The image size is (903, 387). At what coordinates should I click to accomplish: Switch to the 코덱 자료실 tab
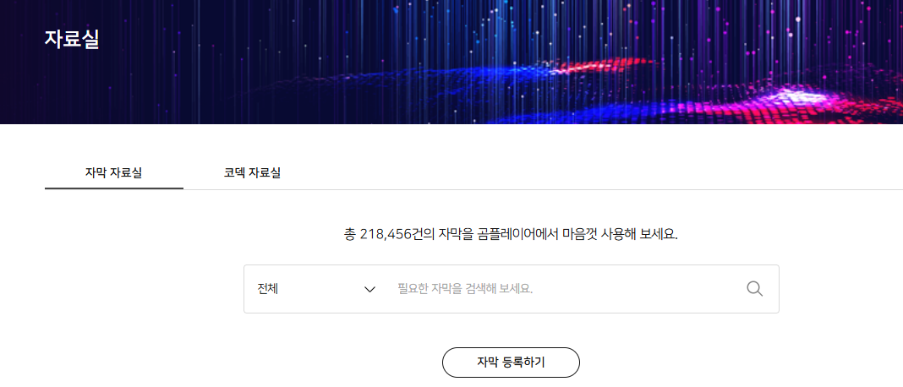pos(252,172)
